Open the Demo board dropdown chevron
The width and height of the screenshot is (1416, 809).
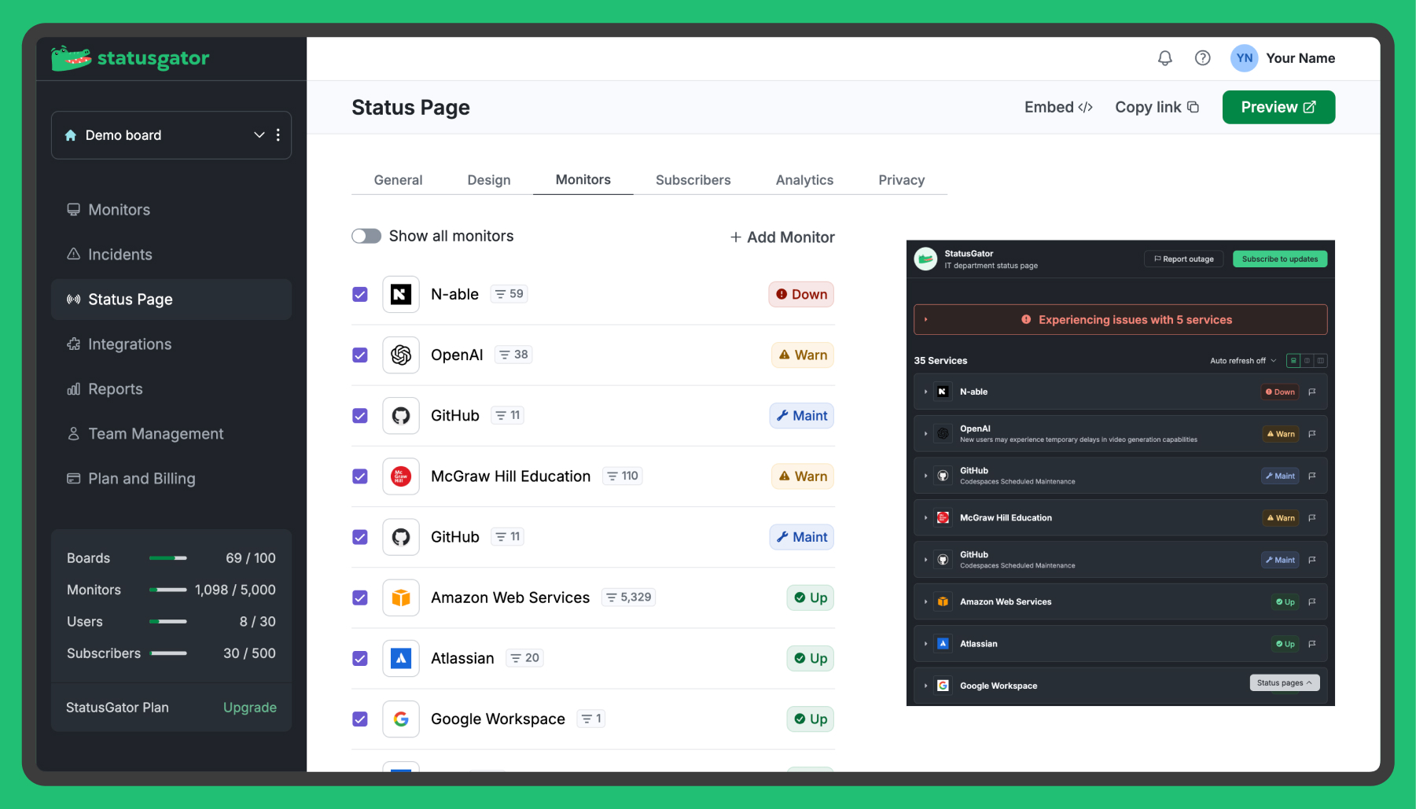tap(259, 135)
